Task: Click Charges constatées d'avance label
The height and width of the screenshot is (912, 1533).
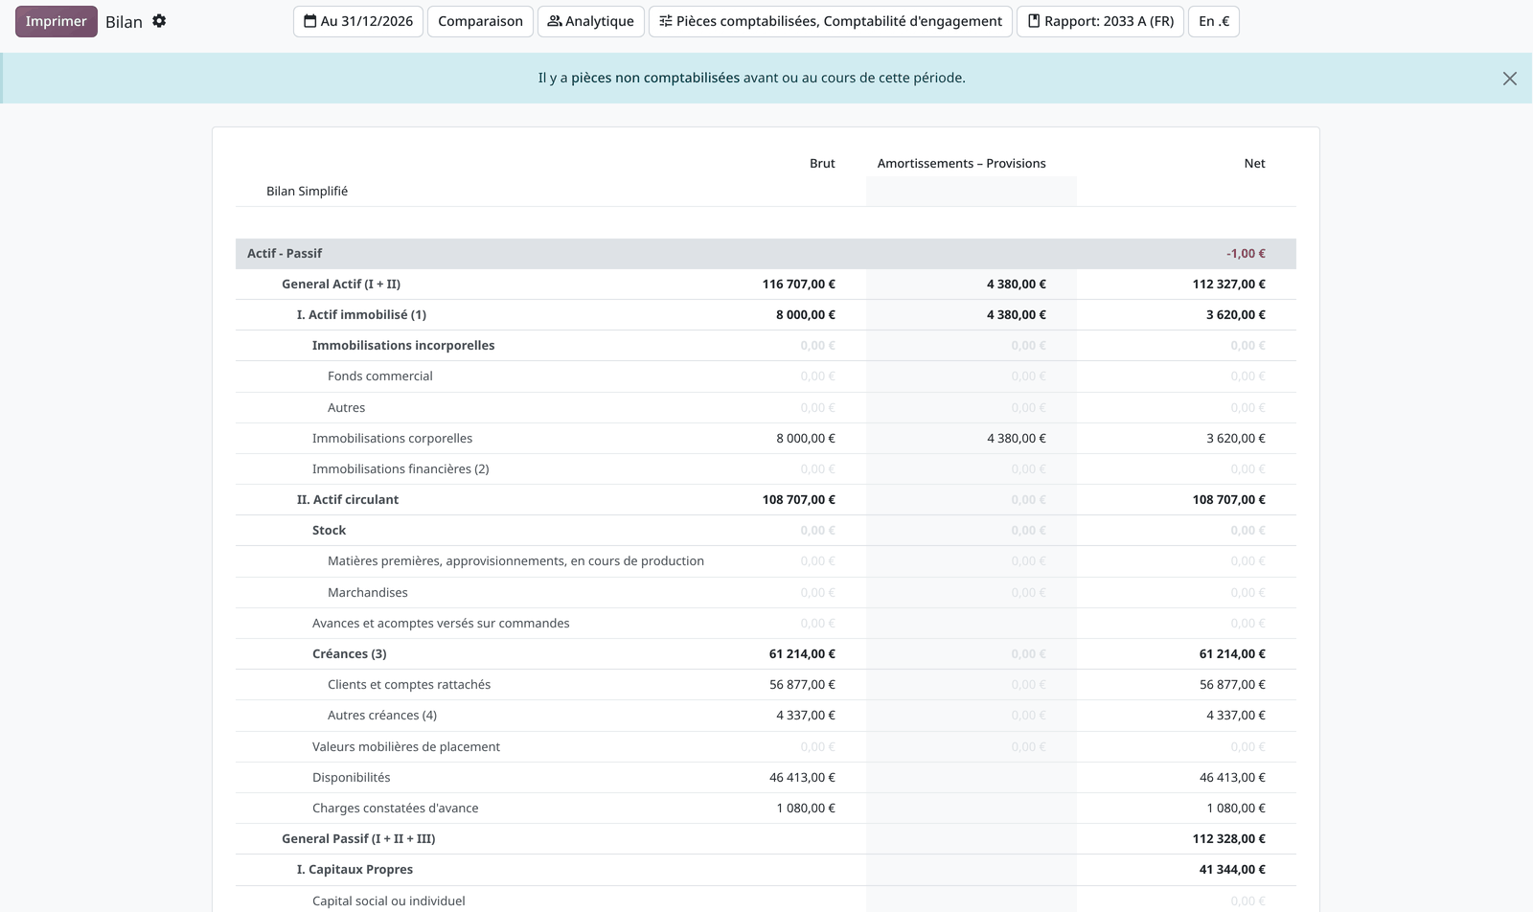Action: click(x=396, y=809)
